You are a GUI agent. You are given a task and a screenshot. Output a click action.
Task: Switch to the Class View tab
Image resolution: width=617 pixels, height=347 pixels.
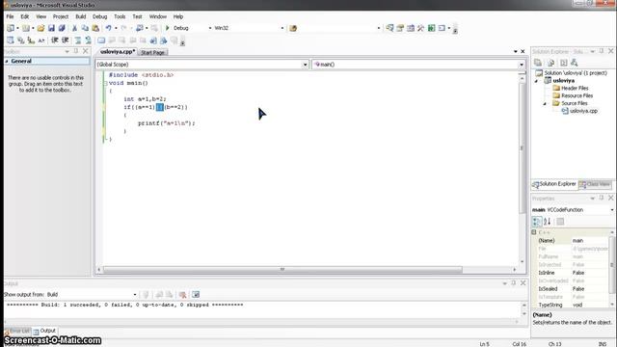coord(595,184)
